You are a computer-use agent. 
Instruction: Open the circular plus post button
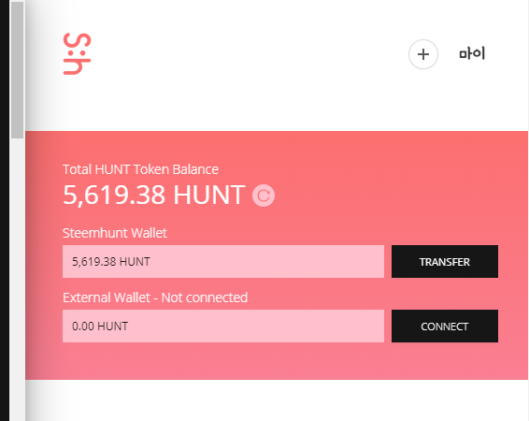(423, 54)
